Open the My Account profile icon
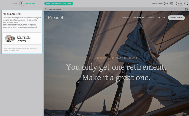Screen dimensions: 189x116 click(x=166, y=4)
